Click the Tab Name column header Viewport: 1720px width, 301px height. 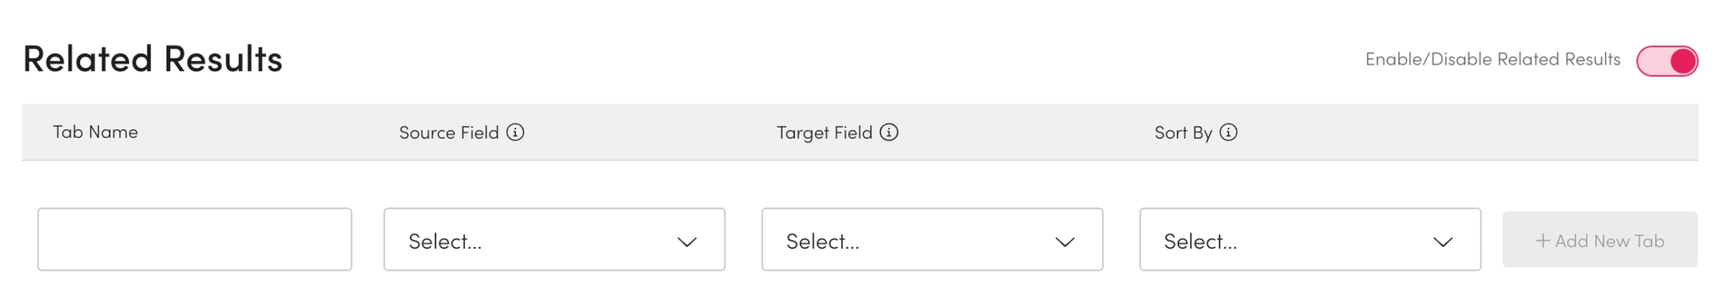coord(96,132)
